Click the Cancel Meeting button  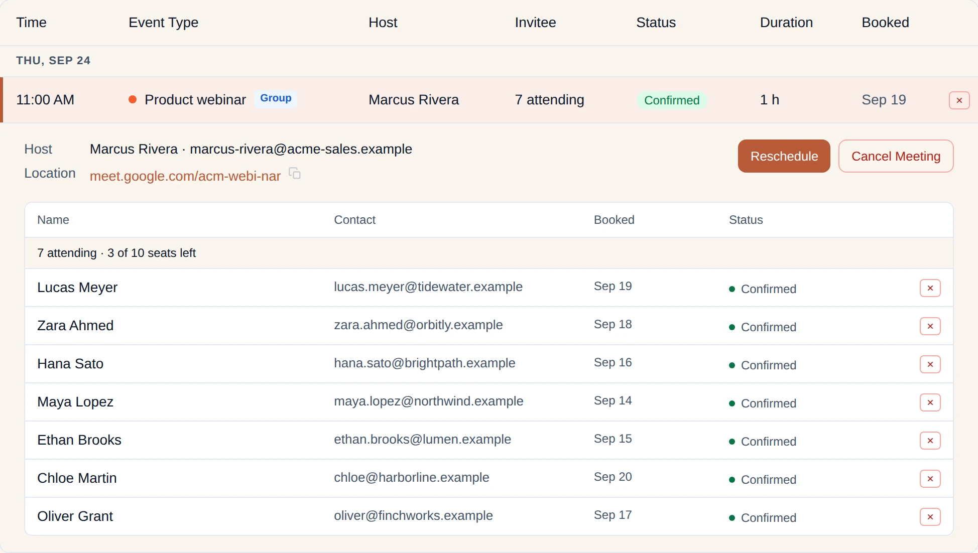click(x=896, y=156)
